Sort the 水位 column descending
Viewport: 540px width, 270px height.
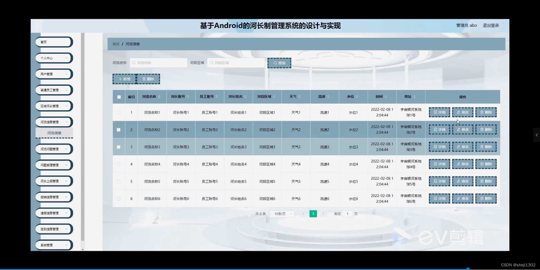[x=357, y=98]
